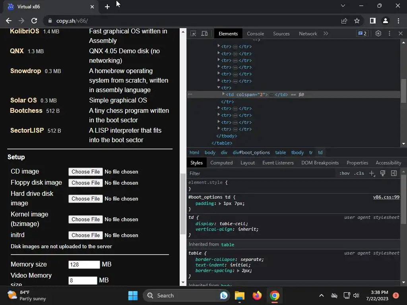Select div#boot_options in the breadcrumb

tap(251, 152)
